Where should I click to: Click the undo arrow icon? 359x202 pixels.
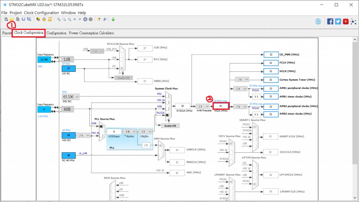[x=75, y=19]
